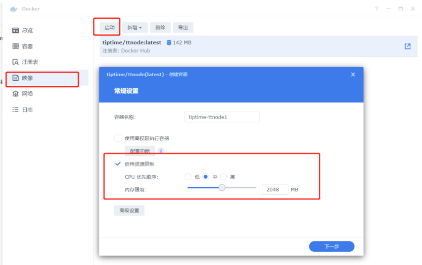Uncheck the 启用资源限制 checkbox
Viewport: 422px width, 265px height.
118,164
